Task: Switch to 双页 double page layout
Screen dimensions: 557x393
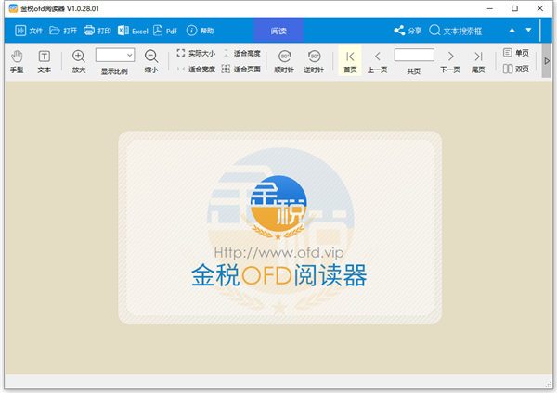Action: [x=516, y=69]
